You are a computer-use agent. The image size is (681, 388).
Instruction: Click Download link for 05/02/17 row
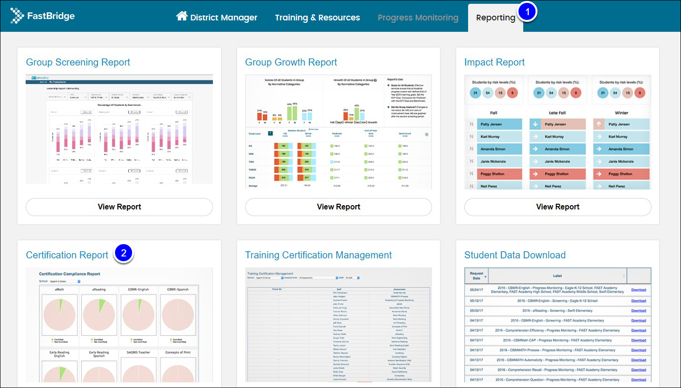pyautogui.click(x=638, y=311)
